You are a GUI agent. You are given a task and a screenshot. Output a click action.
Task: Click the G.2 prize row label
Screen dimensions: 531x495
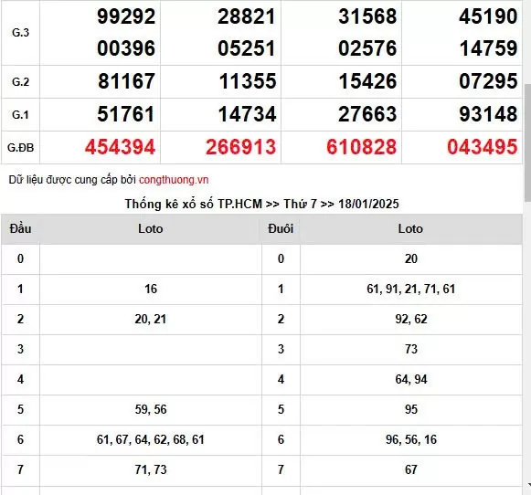(x=20, y=82)
